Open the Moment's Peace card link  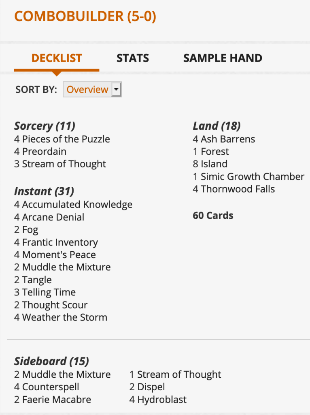point(59,255)
